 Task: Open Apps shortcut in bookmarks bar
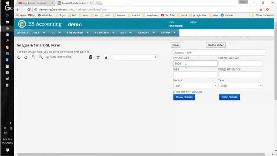(21, 15)
